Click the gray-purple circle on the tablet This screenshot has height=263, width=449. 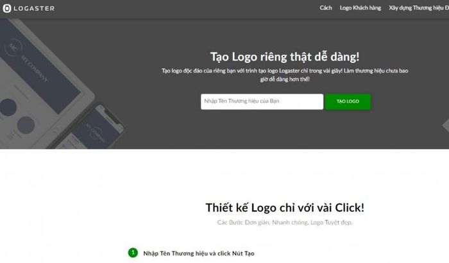click(x=26, y=125)
